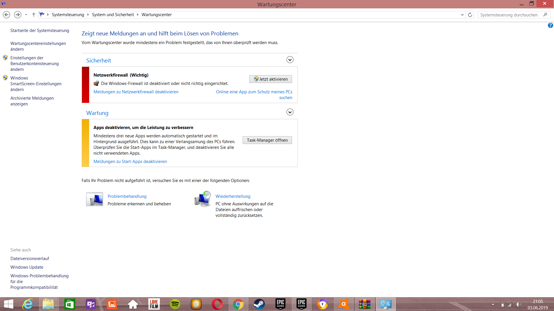This screenshot has height=311, width=554.
Task: Navigate up one level with up arrow
Action: coord(33,15)
